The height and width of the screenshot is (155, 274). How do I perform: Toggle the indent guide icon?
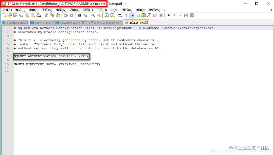(132, 16)
